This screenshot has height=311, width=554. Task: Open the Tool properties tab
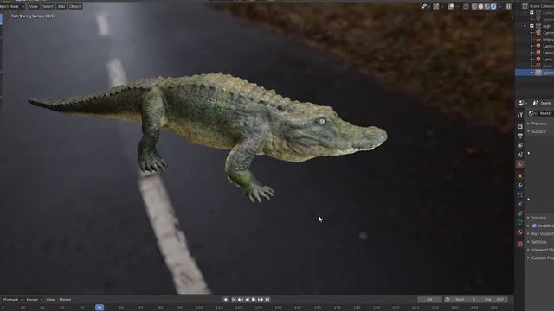pos(520,115)
